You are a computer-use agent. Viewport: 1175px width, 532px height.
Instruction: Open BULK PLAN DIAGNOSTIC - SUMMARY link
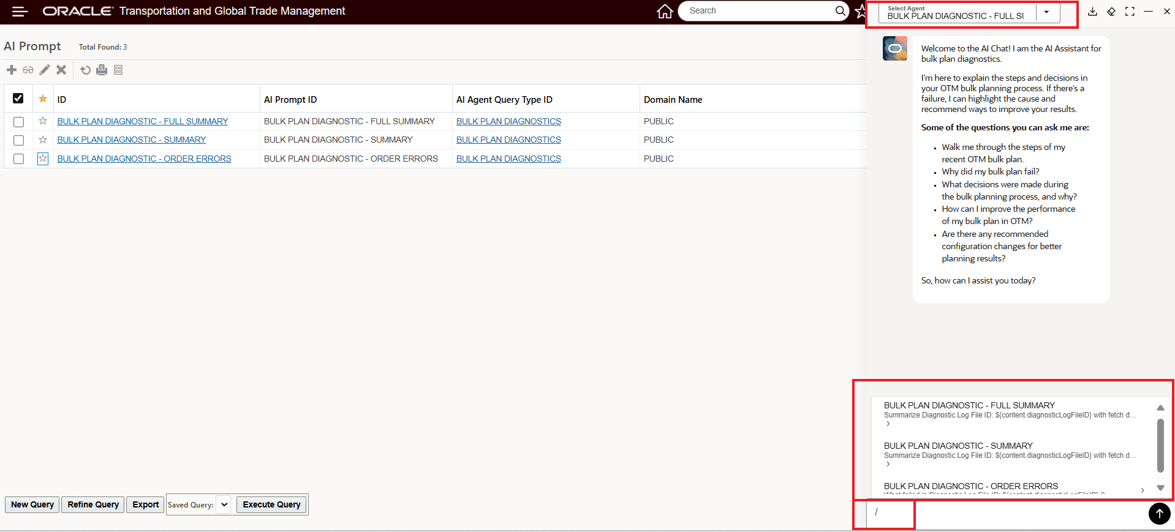pyautogui.click(x=132, y=140)
